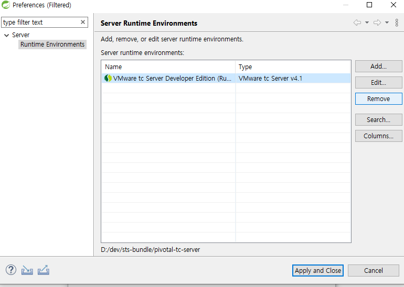Click the Spring icon in title bar
The image size is (404, 287).
5,5
